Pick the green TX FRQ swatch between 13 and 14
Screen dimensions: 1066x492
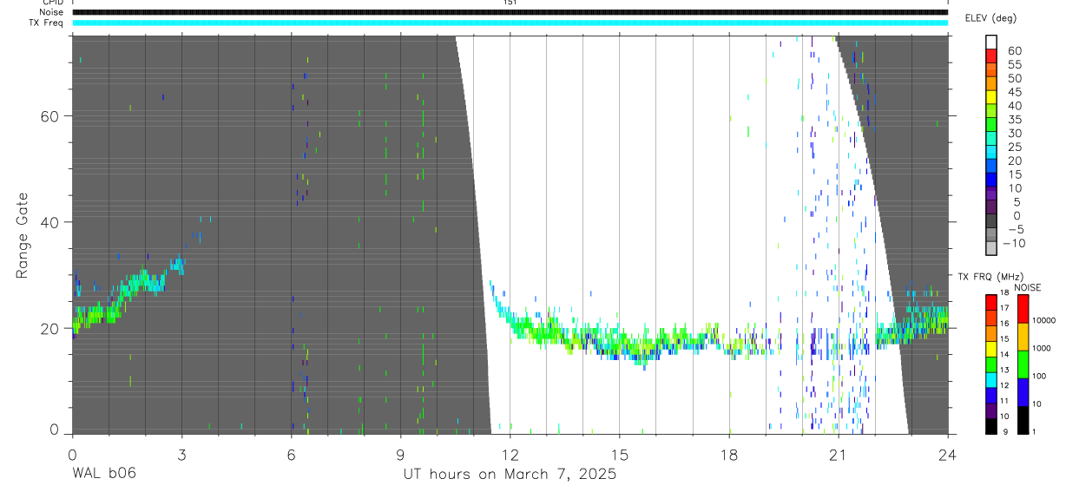(x=991, y=364)
